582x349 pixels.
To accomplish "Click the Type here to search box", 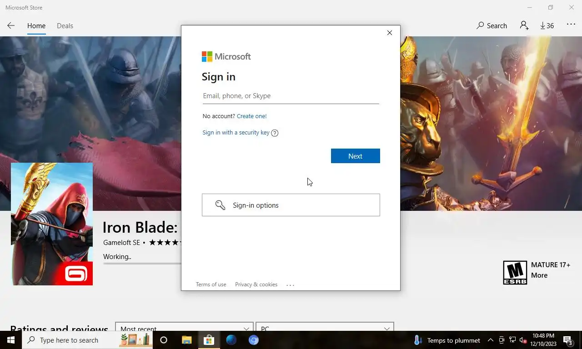I will (x=87, y=340).
